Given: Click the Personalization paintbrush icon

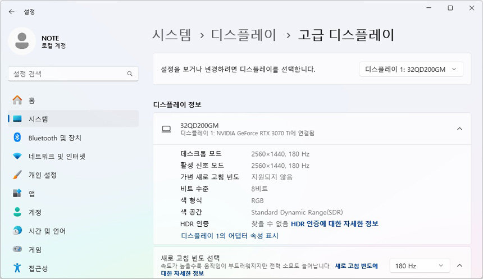Looking at the screenshot, I should tap(17, 175).
